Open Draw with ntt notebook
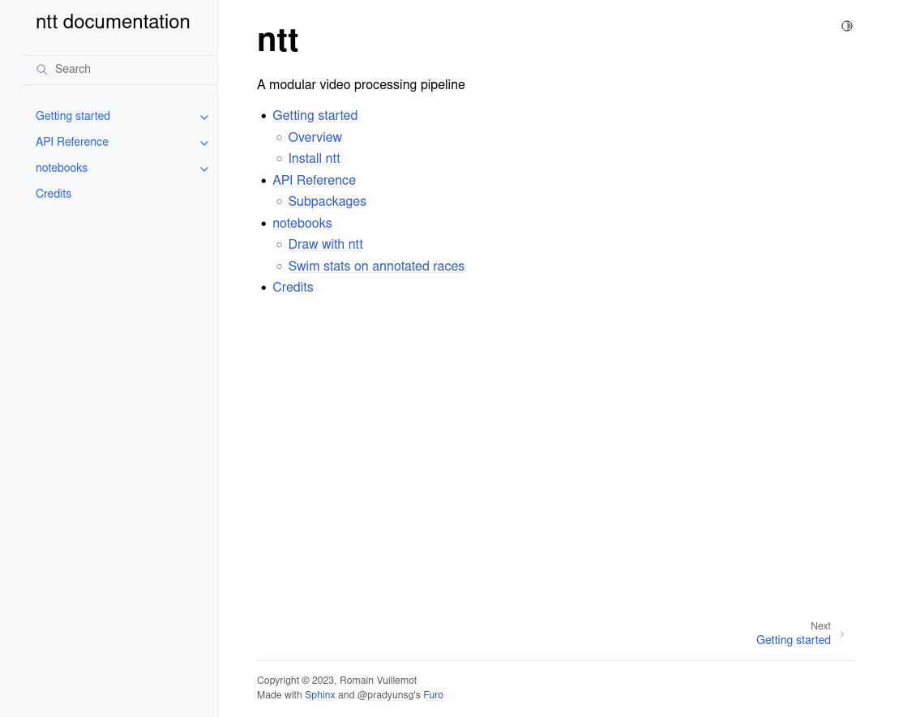This screenshot has width=916, height=717. point(325,245)
